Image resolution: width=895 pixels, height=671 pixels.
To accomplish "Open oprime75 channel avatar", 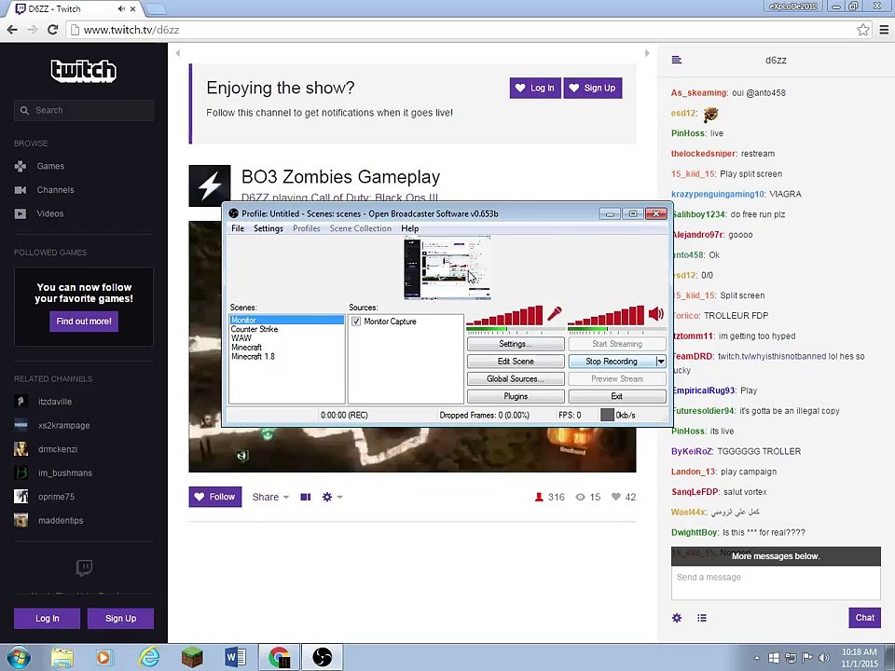I will pyautogui.click(x=21, y=497).
